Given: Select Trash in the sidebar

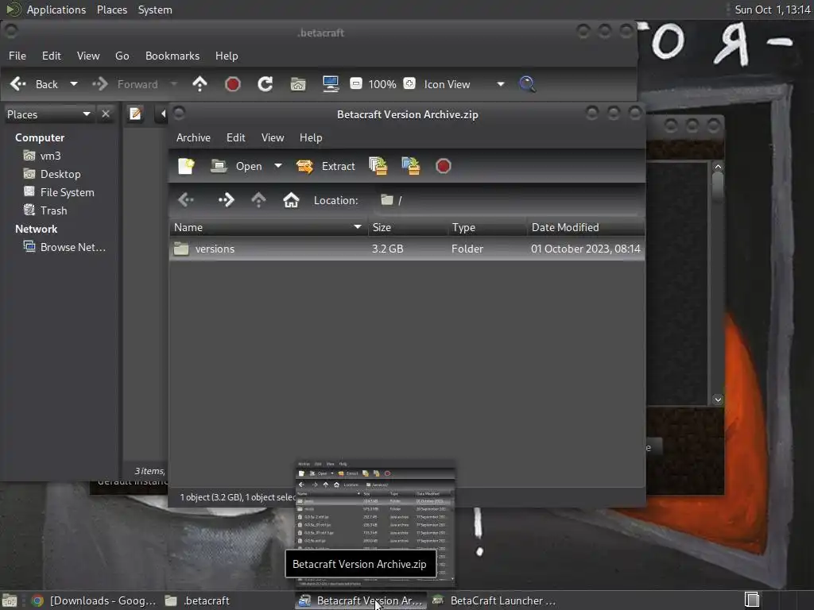Looking at the screenshot, I should [x=53, y=210].
